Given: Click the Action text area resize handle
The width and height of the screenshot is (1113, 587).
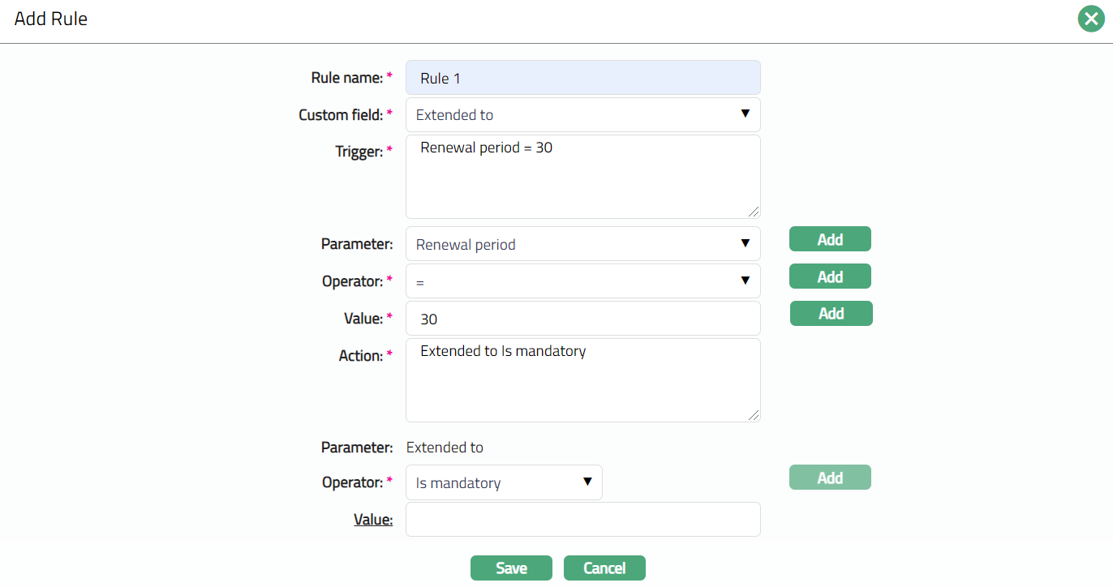Looking at the screenshot, I should [x=754, y=415].
